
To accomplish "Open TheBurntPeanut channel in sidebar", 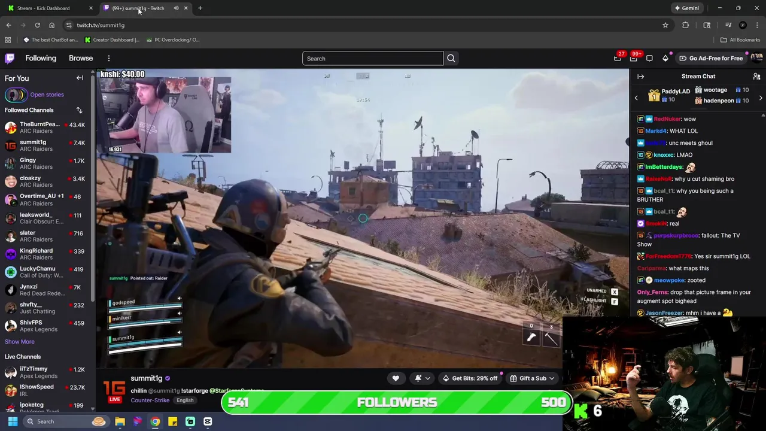I will click(45, 128).
